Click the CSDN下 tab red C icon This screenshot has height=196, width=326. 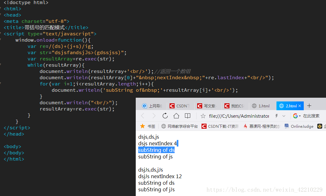(172, 106)
